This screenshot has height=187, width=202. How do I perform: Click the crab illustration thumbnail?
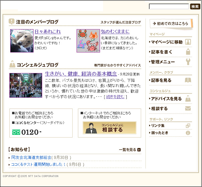88,41
